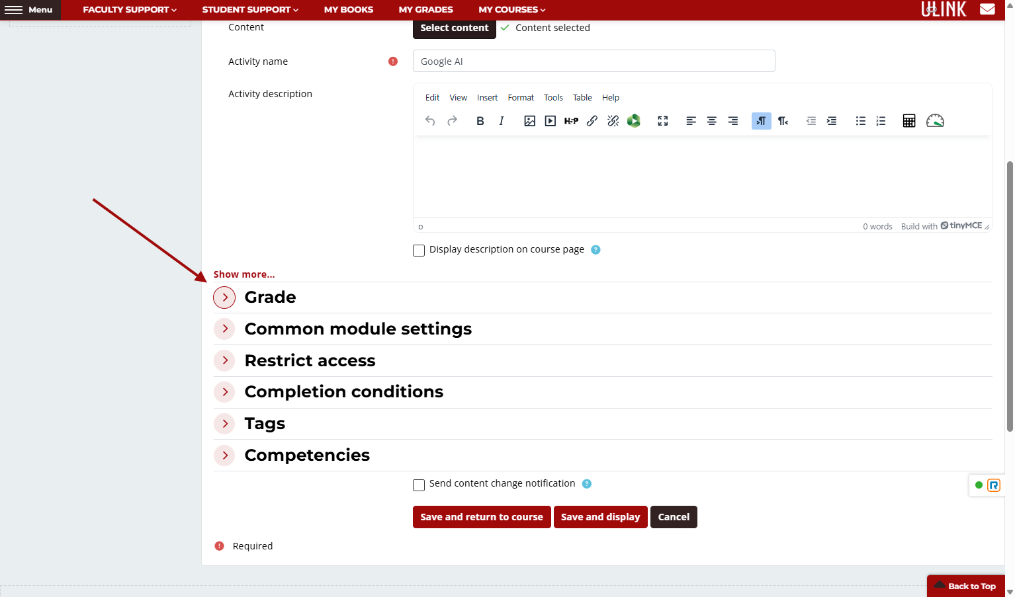Image resolution: width=1015 pixels, height=597 pixels.
Task: Expand the Restrict access section
Action: coord(225,360)
